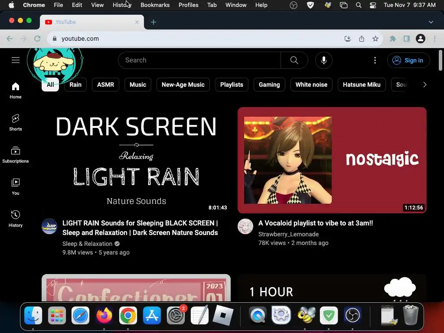
Task: Click the YouTube search field
Action: click(x=199, y=60)
